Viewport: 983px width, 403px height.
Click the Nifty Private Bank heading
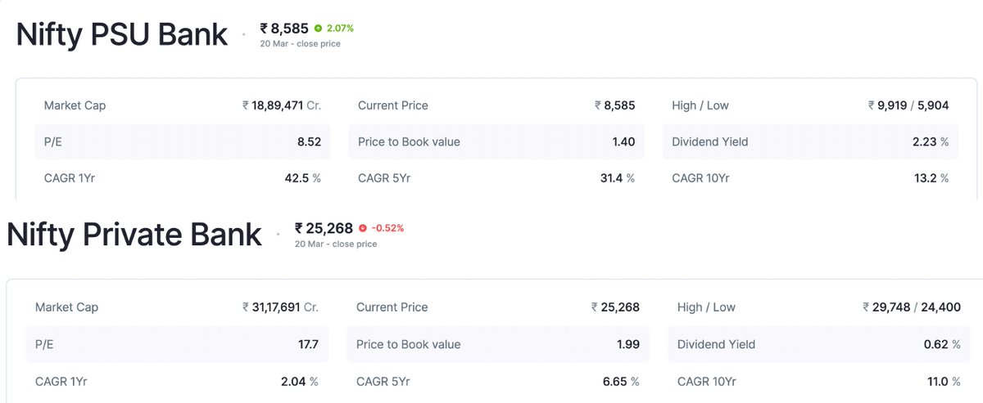tap(134, 235)
